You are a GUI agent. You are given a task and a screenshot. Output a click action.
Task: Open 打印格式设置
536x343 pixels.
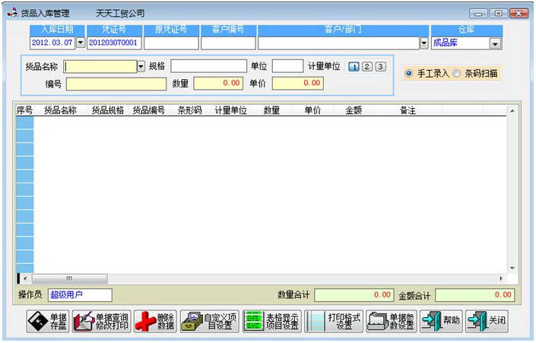[x=334, y=322]
